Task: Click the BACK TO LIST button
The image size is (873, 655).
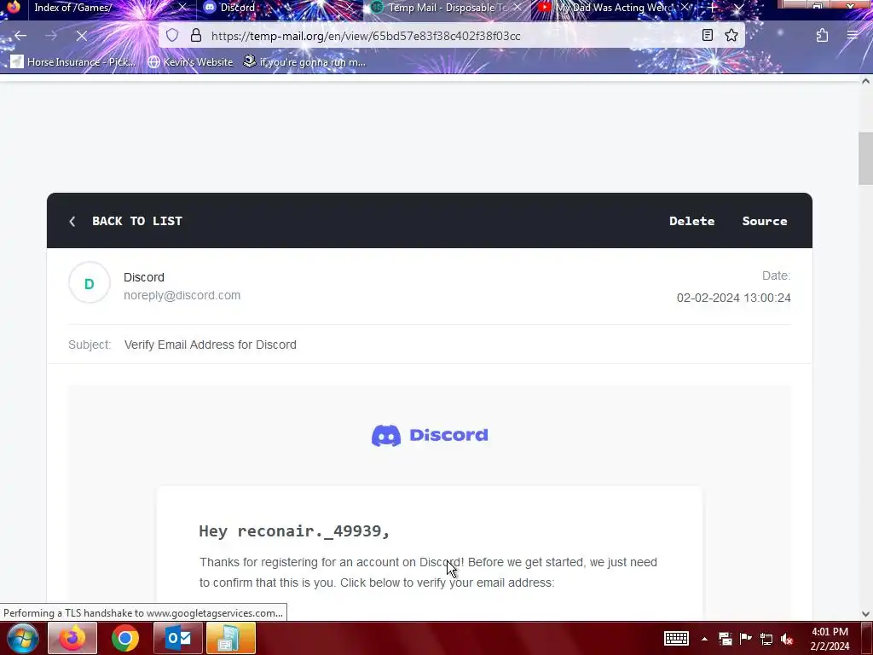Action: coord(137,221)
